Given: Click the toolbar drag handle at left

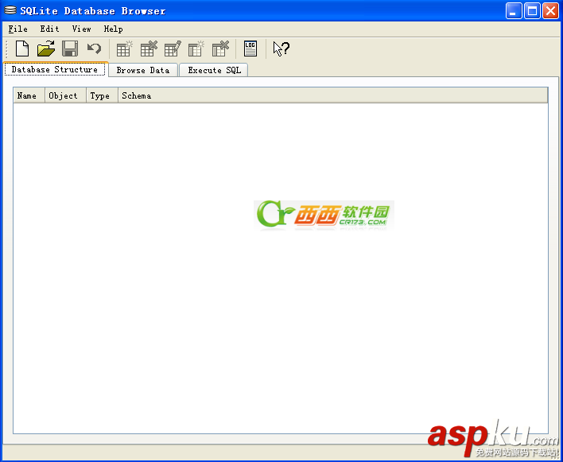Looking at the screenshot, I should (x=6, y=49).
